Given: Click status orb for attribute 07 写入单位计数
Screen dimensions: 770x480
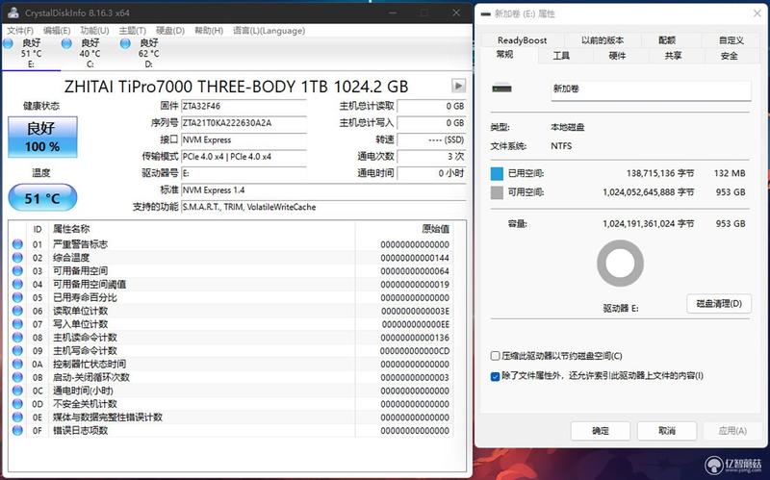Looking at the screenshot, I should 17,324.
